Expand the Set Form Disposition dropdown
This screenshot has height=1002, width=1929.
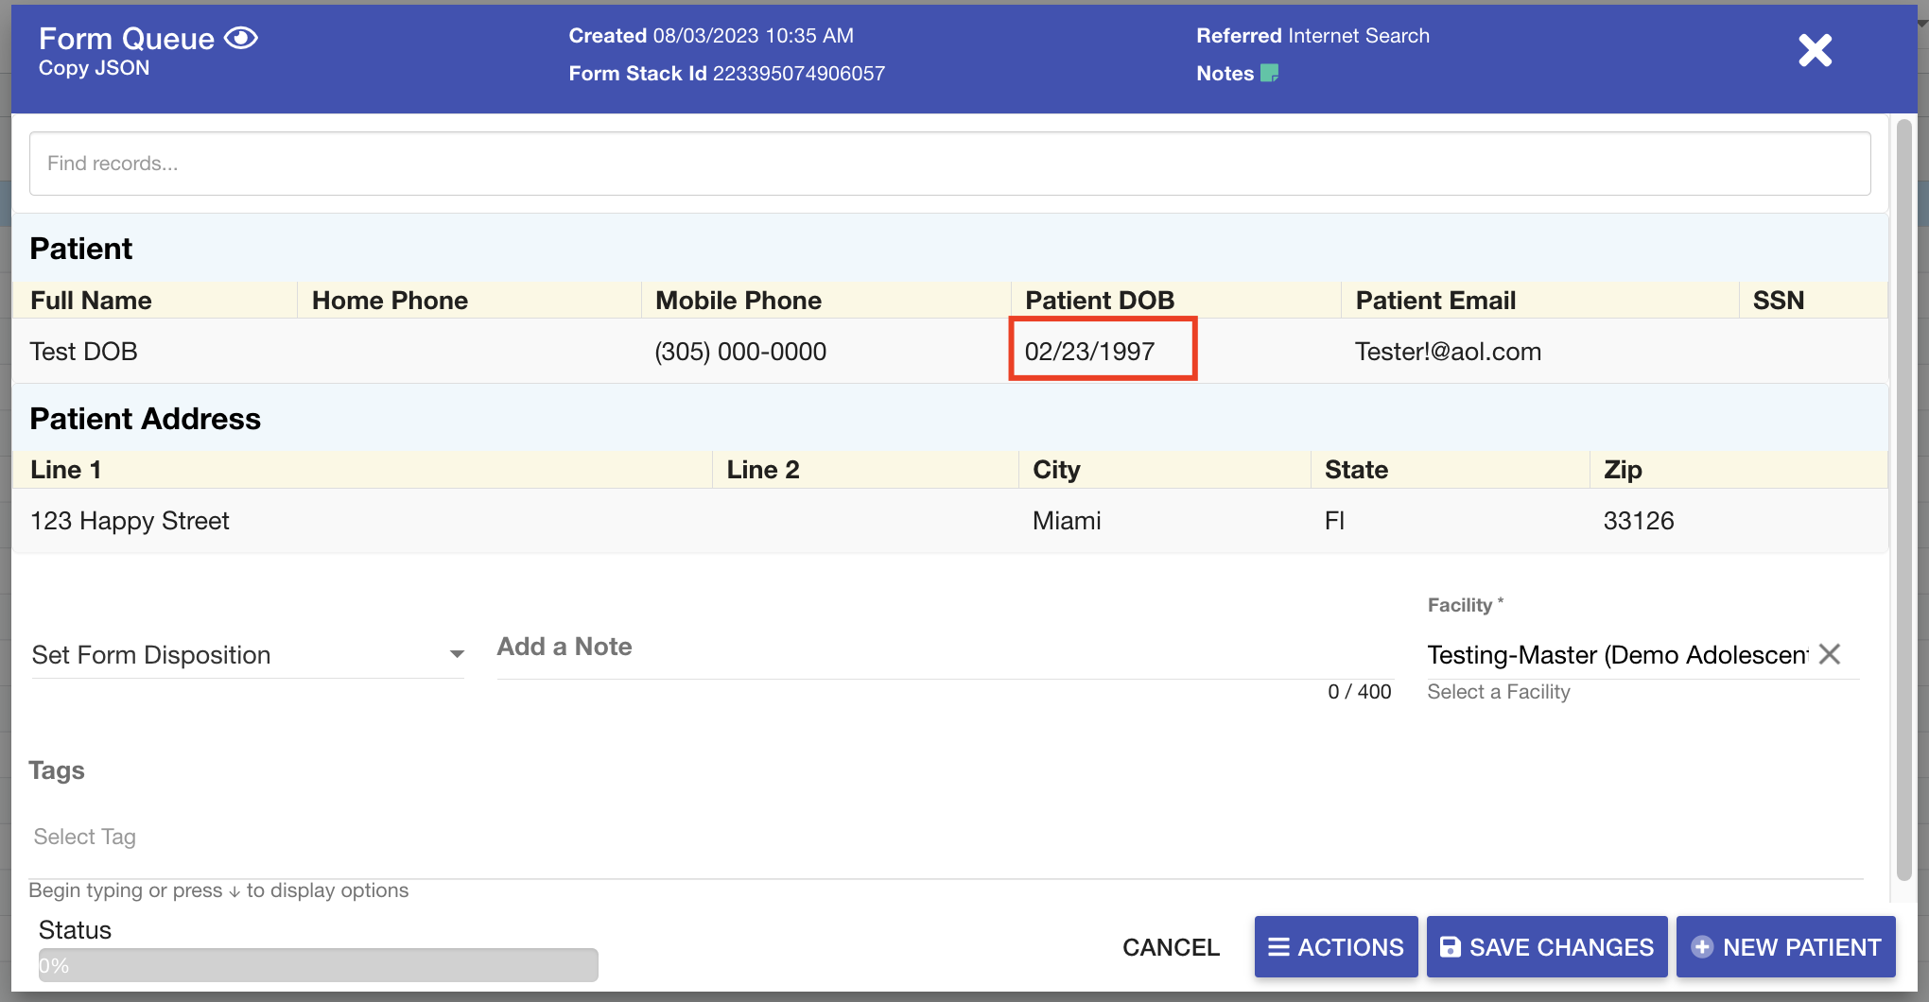pos(248,655)
